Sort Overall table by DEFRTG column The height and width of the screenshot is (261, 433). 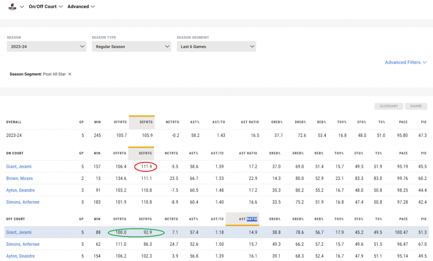click(146, 122)
